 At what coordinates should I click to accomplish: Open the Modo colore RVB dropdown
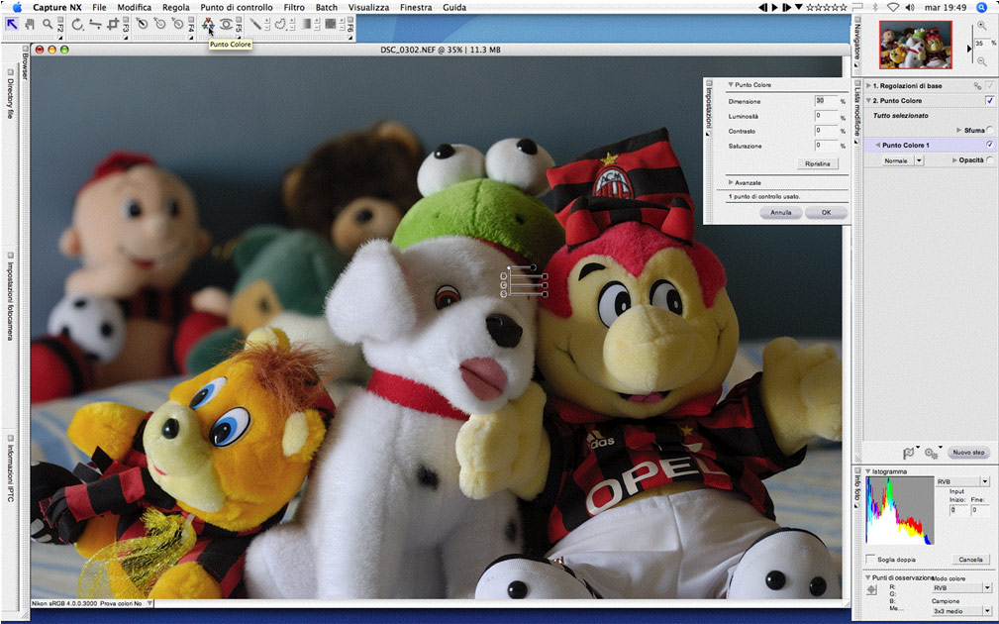(x=962, y=588)
